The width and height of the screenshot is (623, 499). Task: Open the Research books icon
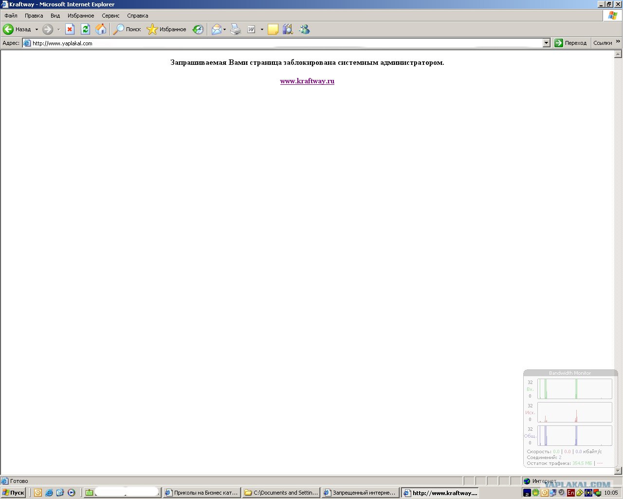pyautogui.click(x=288, y=29)
